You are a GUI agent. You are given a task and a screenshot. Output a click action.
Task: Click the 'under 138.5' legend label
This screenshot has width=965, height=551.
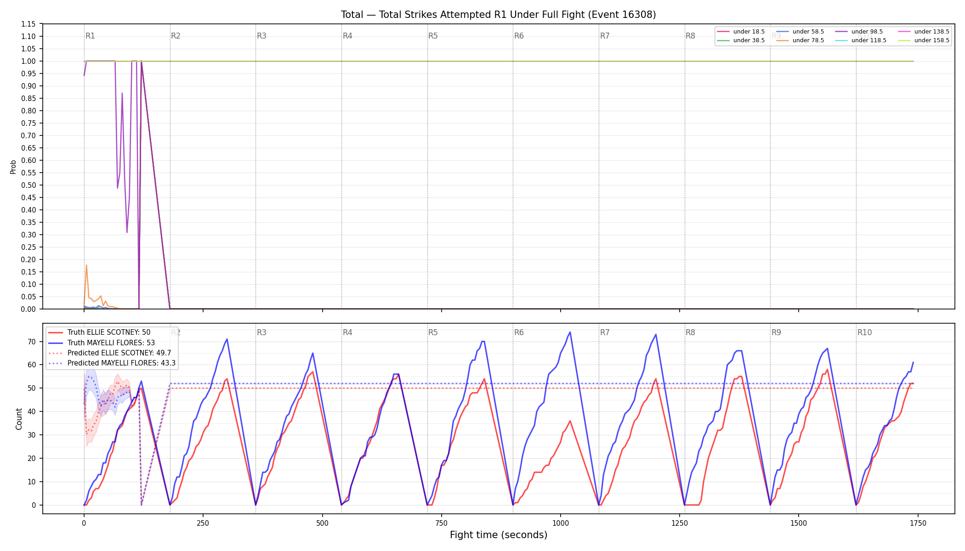point(932,32)
